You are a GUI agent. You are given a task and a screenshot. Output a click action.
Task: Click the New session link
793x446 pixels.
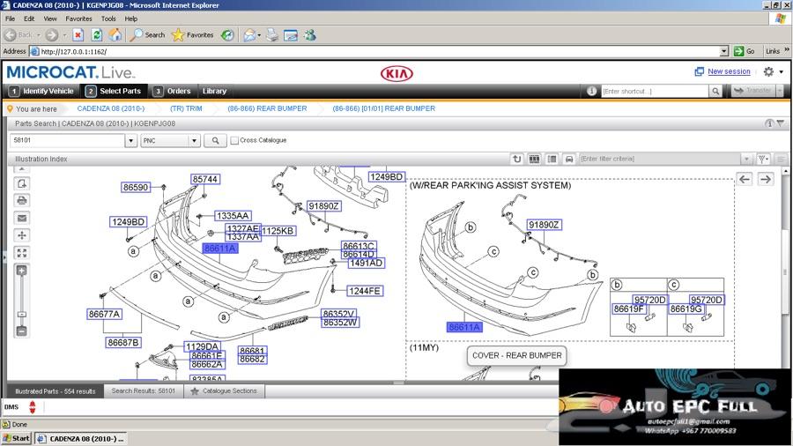coord(729,71)
